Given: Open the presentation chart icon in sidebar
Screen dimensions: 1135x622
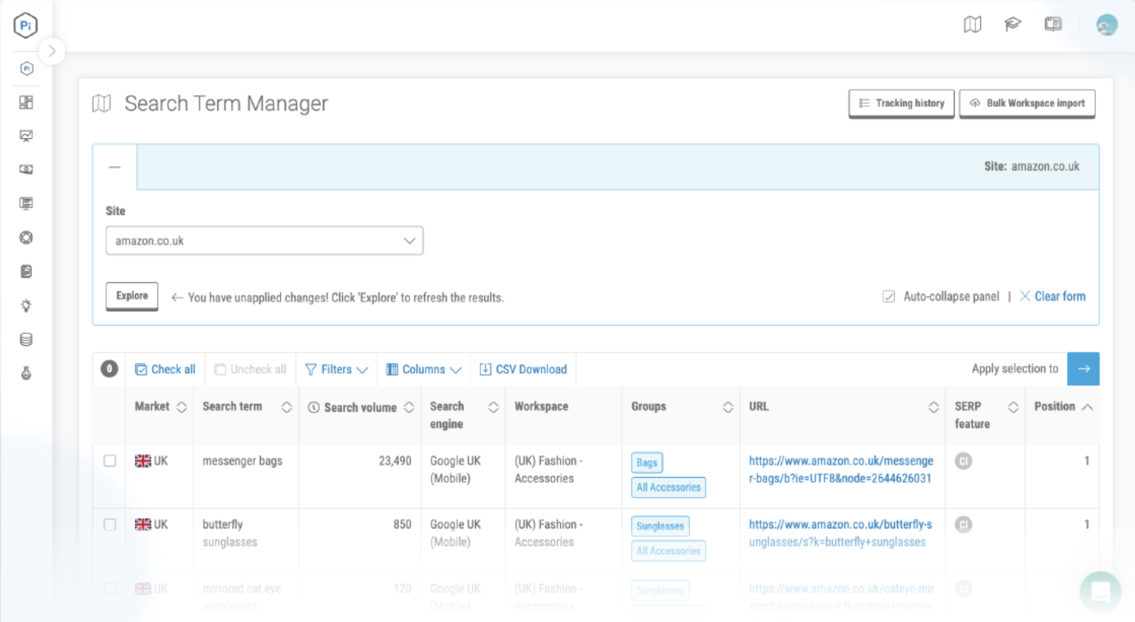Looking at the screenshot, I should [26, 135].
